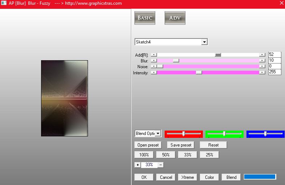Click right arrow of Add[R] slider
The image size is (285, 185).
tap(262, 54)
